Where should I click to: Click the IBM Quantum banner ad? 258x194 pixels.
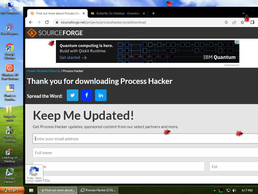point(148,52)
